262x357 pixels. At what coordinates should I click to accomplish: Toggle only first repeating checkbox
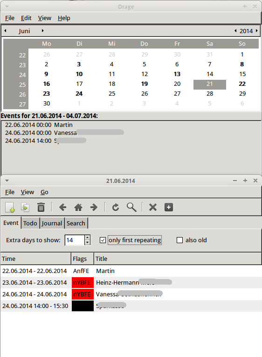pyautogui.click(x=103, y=240)
